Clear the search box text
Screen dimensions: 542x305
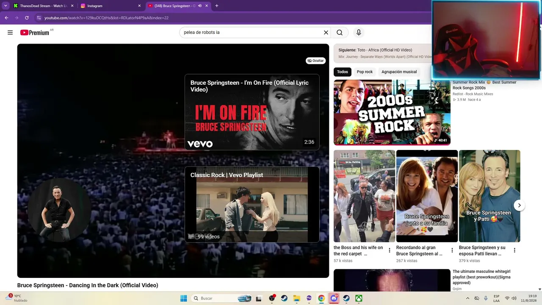coord(326,33)
